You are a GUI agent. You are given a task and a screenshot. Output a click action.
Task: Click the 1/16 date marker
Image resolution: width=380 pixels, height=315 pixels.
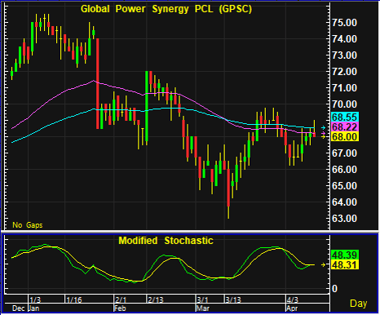[74, 300]
